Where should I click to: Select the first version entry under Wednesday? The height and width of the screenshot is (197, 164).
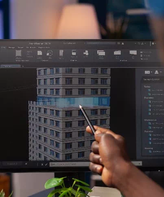pyautogui.click(x=156, y=124)
